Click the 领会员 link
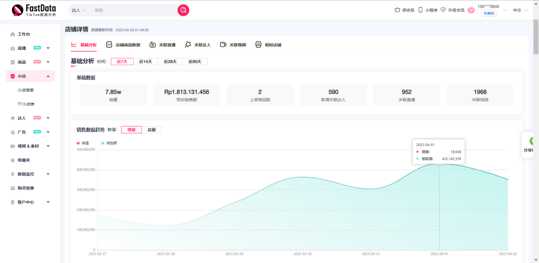The height and width of the screenshot is (263, 539). (x=408, y=10)
